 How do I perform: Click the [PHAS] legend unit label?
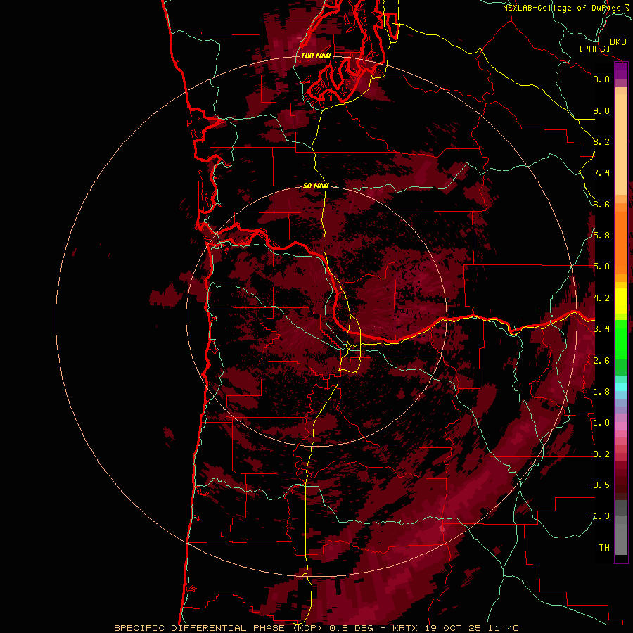pyautogui.click(x=594, y=49)
